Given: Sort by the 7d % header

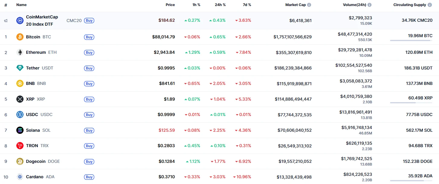Looking at the screenshot, I should tap(247, 5).
